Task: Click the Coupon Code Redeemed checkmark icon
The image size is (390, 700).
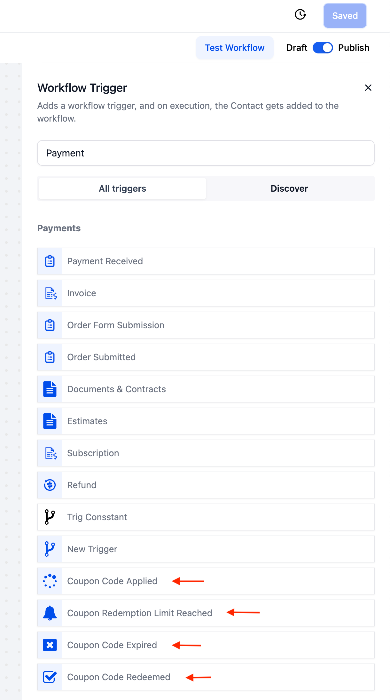Action: (50, 677)
